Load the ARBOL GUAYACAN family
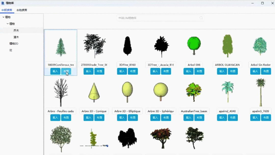This screenshot has height=155, width=275. click(222, 71)
